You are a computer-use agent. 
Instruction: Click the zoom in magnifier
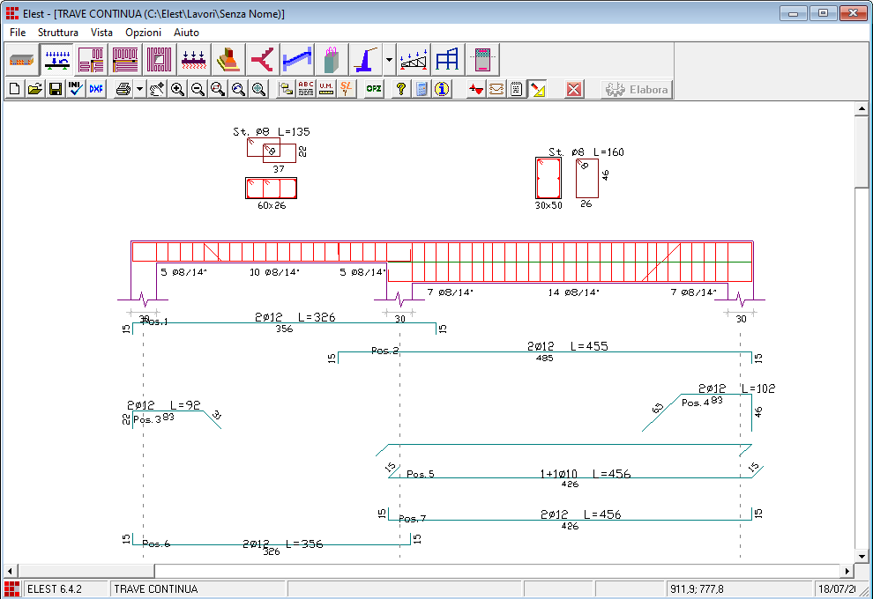coord(178,89)
